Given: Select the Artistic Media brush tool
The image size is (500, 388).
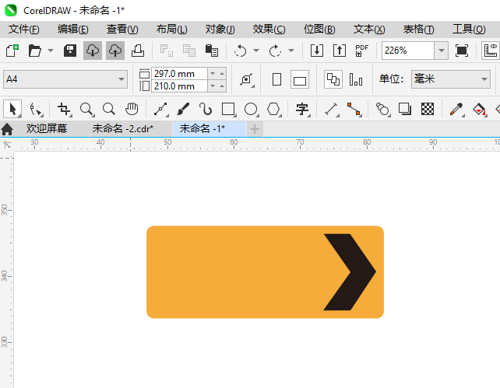Looking at the screenshot, I should 183,109.
